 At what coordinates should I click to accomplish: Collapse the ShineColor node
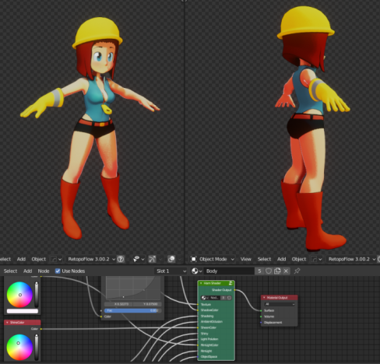(x=7, y=322)
